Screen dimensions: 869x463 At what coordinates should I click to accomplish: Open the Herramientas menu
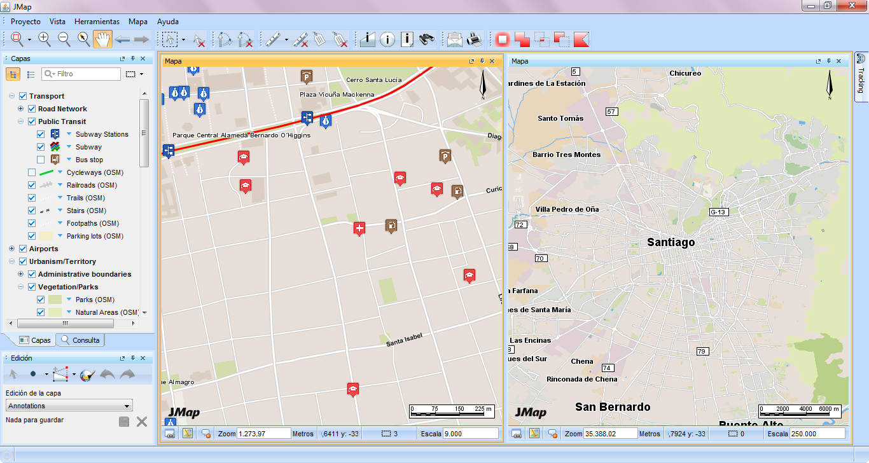(97, 22)
